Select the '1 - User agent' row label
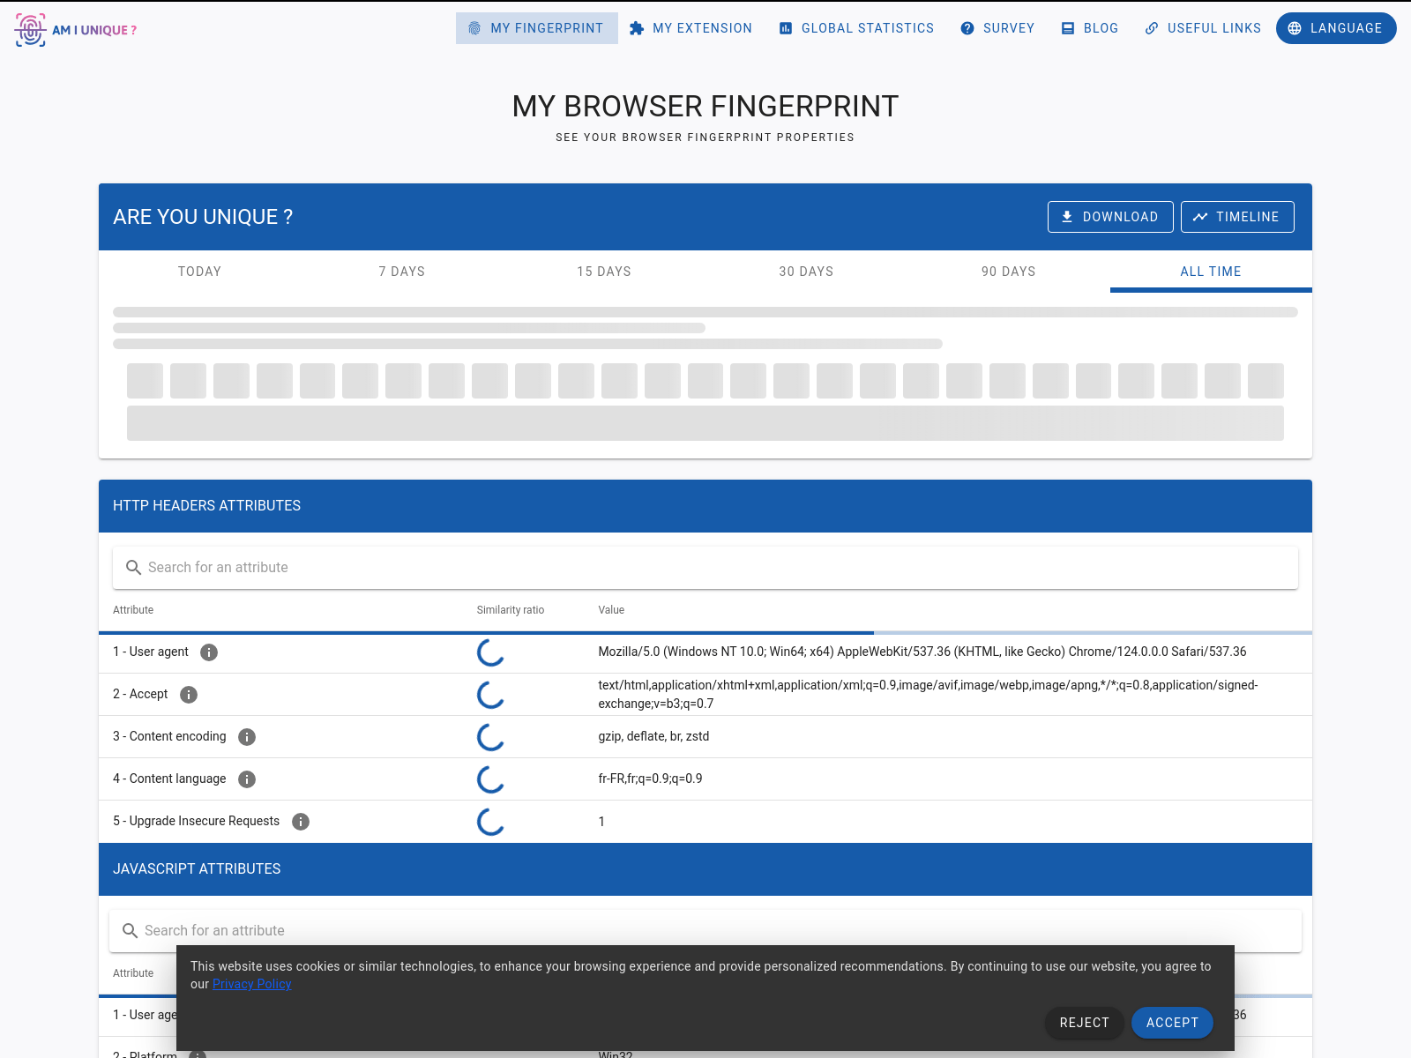The width and height of the screenshot is (1411, 1058). click(x=151, y=652)
